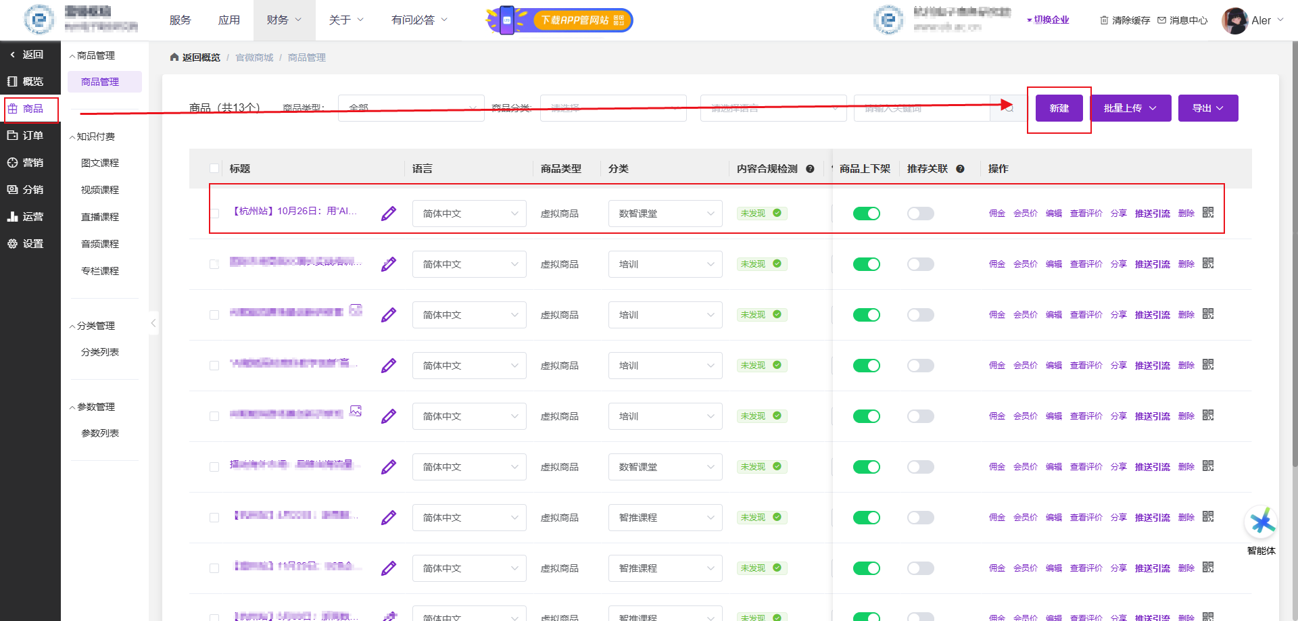The height and width of the screenshot is (621, 1298).
Task: Toggle off 商品上下架 for first product
Action: [866, 214]
